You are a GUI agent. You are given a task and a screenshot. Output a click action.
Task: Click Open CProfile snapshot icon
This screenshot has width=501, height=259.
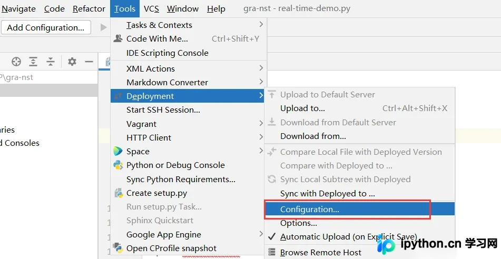pos(118,248)
